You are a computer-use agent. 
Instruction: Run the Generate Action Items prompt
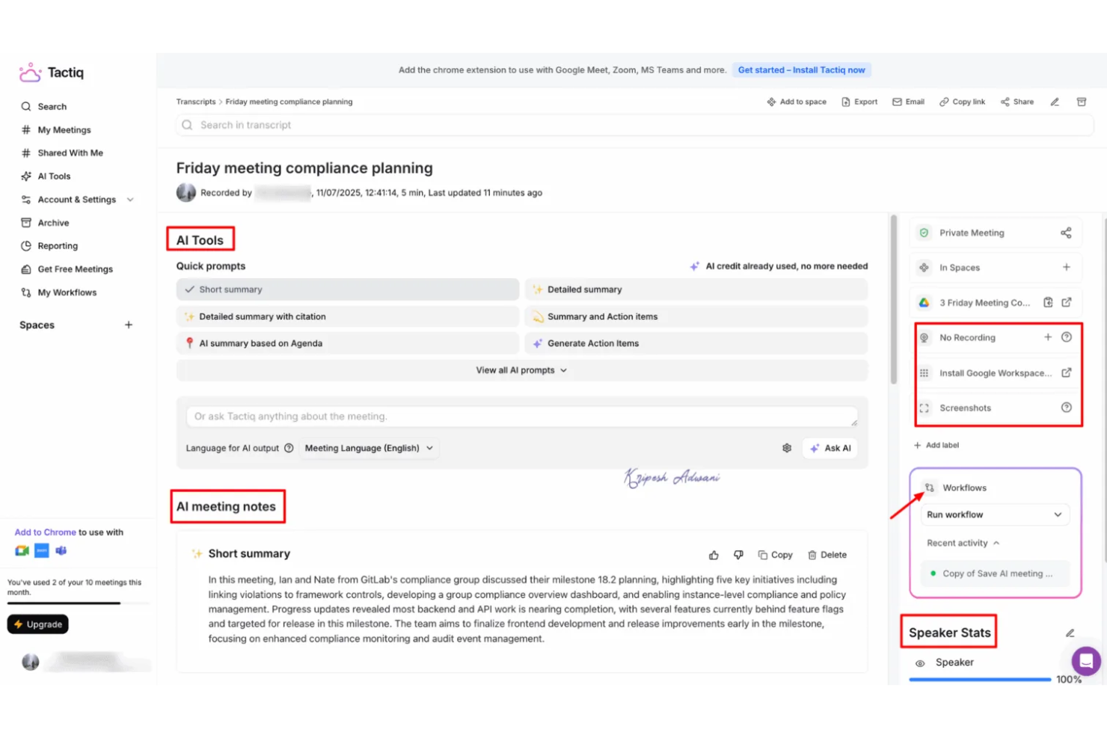(696, 343)
